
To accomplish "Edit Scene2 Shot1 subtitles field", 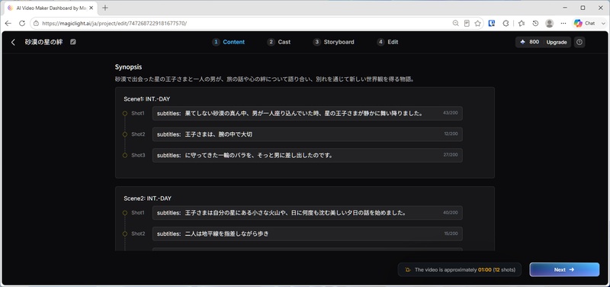I will click(x=307, y=213).
